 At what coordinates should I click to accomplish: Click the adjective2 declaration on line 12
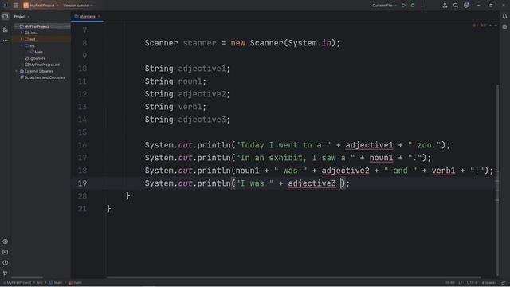pos(202,94)
